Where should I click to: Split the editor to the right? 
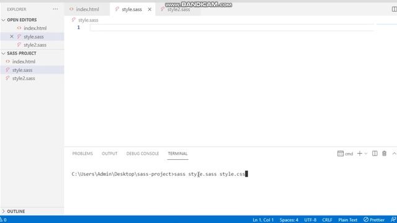395,9
